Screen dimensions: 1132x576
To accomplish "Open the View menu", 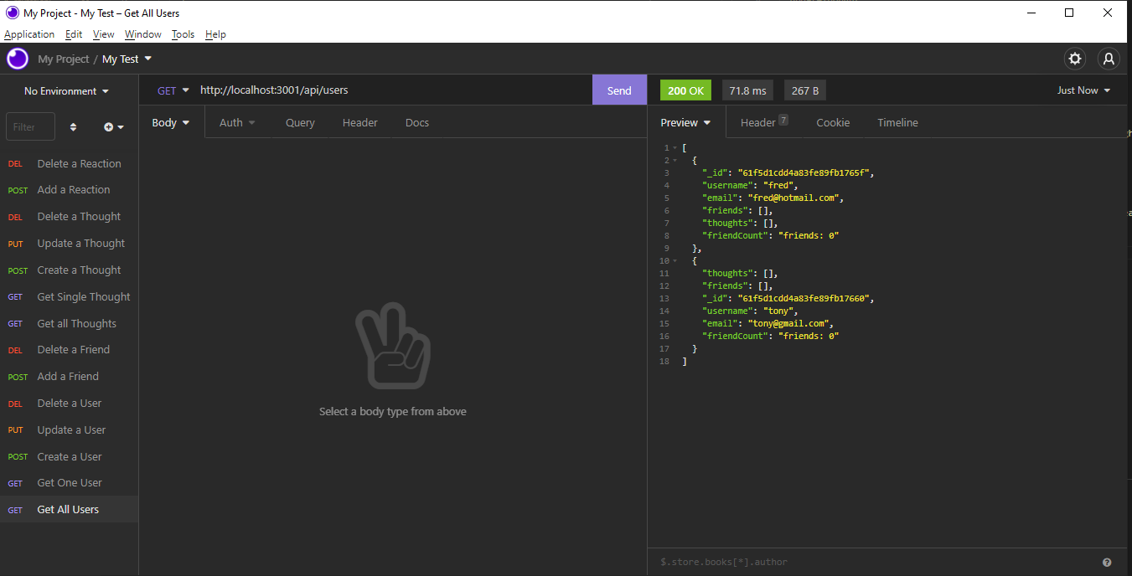I will [103, 34].
